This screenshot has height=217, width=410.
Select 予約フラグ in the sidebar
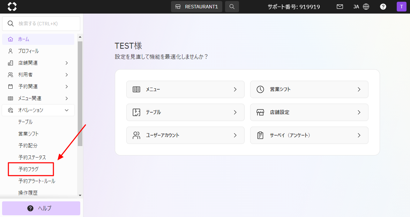tap(29, 169)
